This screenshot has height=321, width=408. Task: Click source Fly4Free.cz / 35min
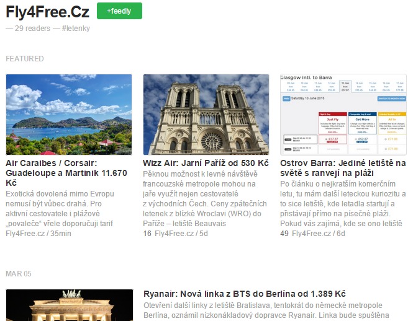[x=39, y=234]
